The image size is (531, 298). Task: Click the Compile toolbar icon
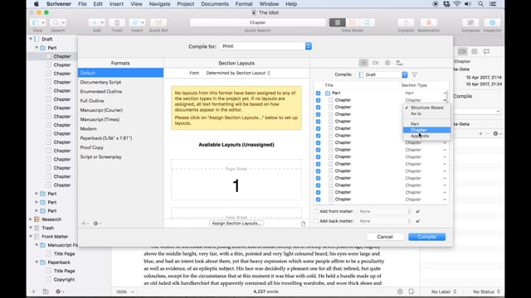(x=406, y=22)
